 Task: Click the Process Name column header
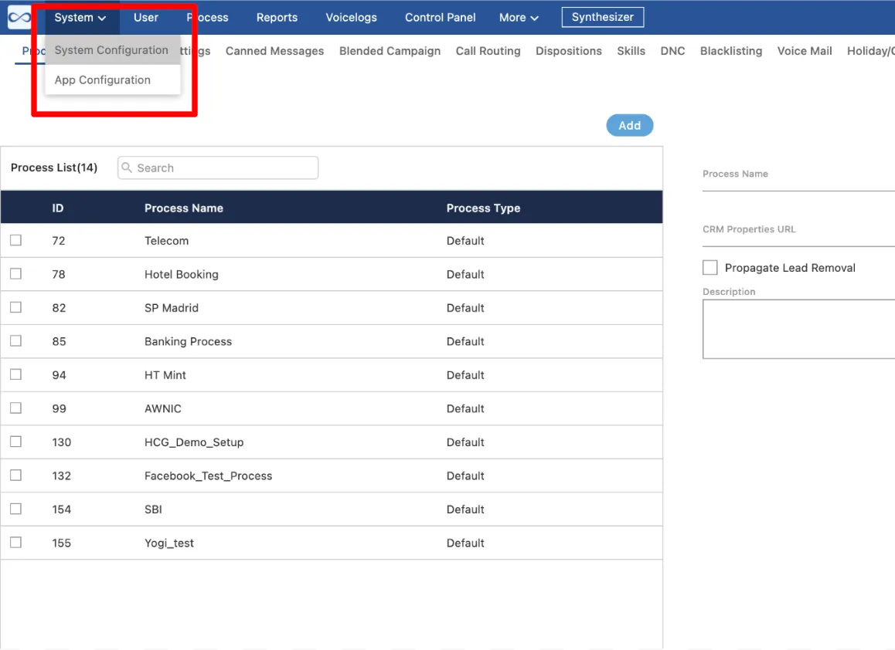(184, 208)
